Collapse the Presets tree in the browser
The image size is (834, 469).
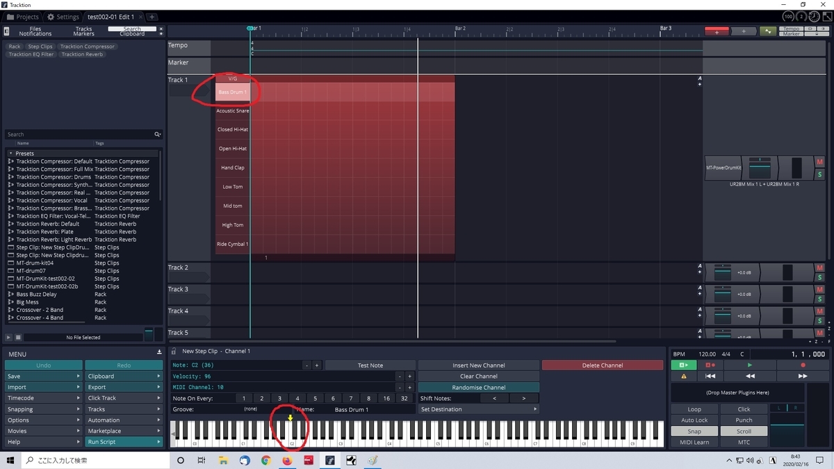(x=10, y=153)
